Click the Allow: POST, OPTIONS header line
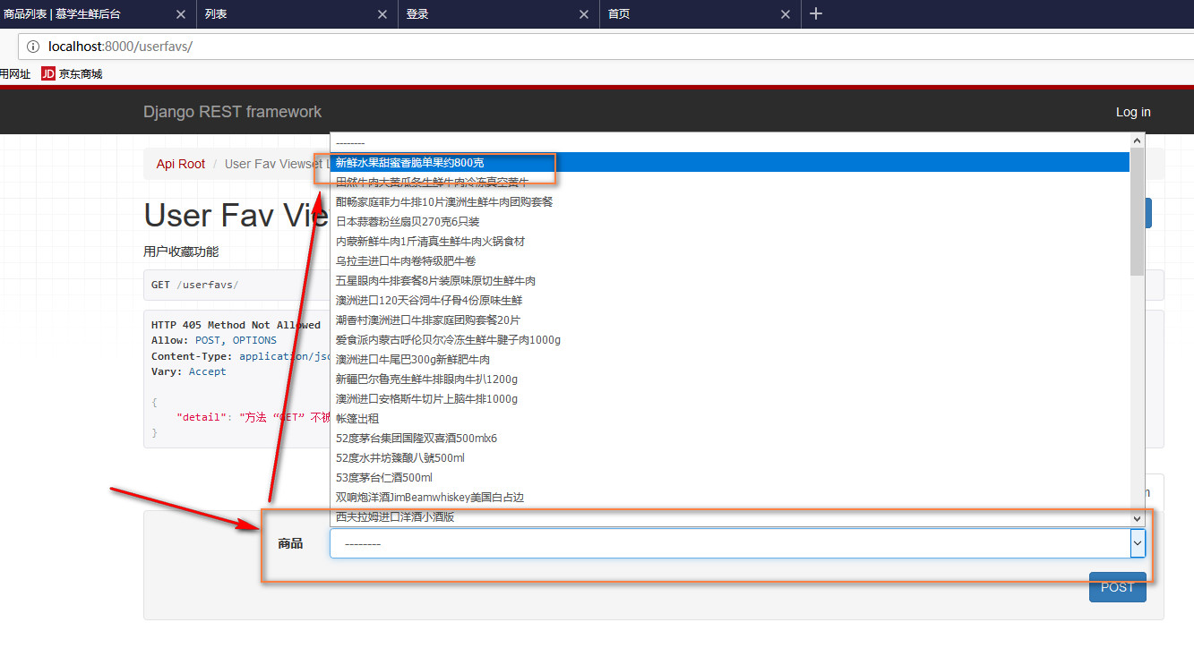Image resolution: width=1194 pixels, height=665 pixels. pos(214,340)
